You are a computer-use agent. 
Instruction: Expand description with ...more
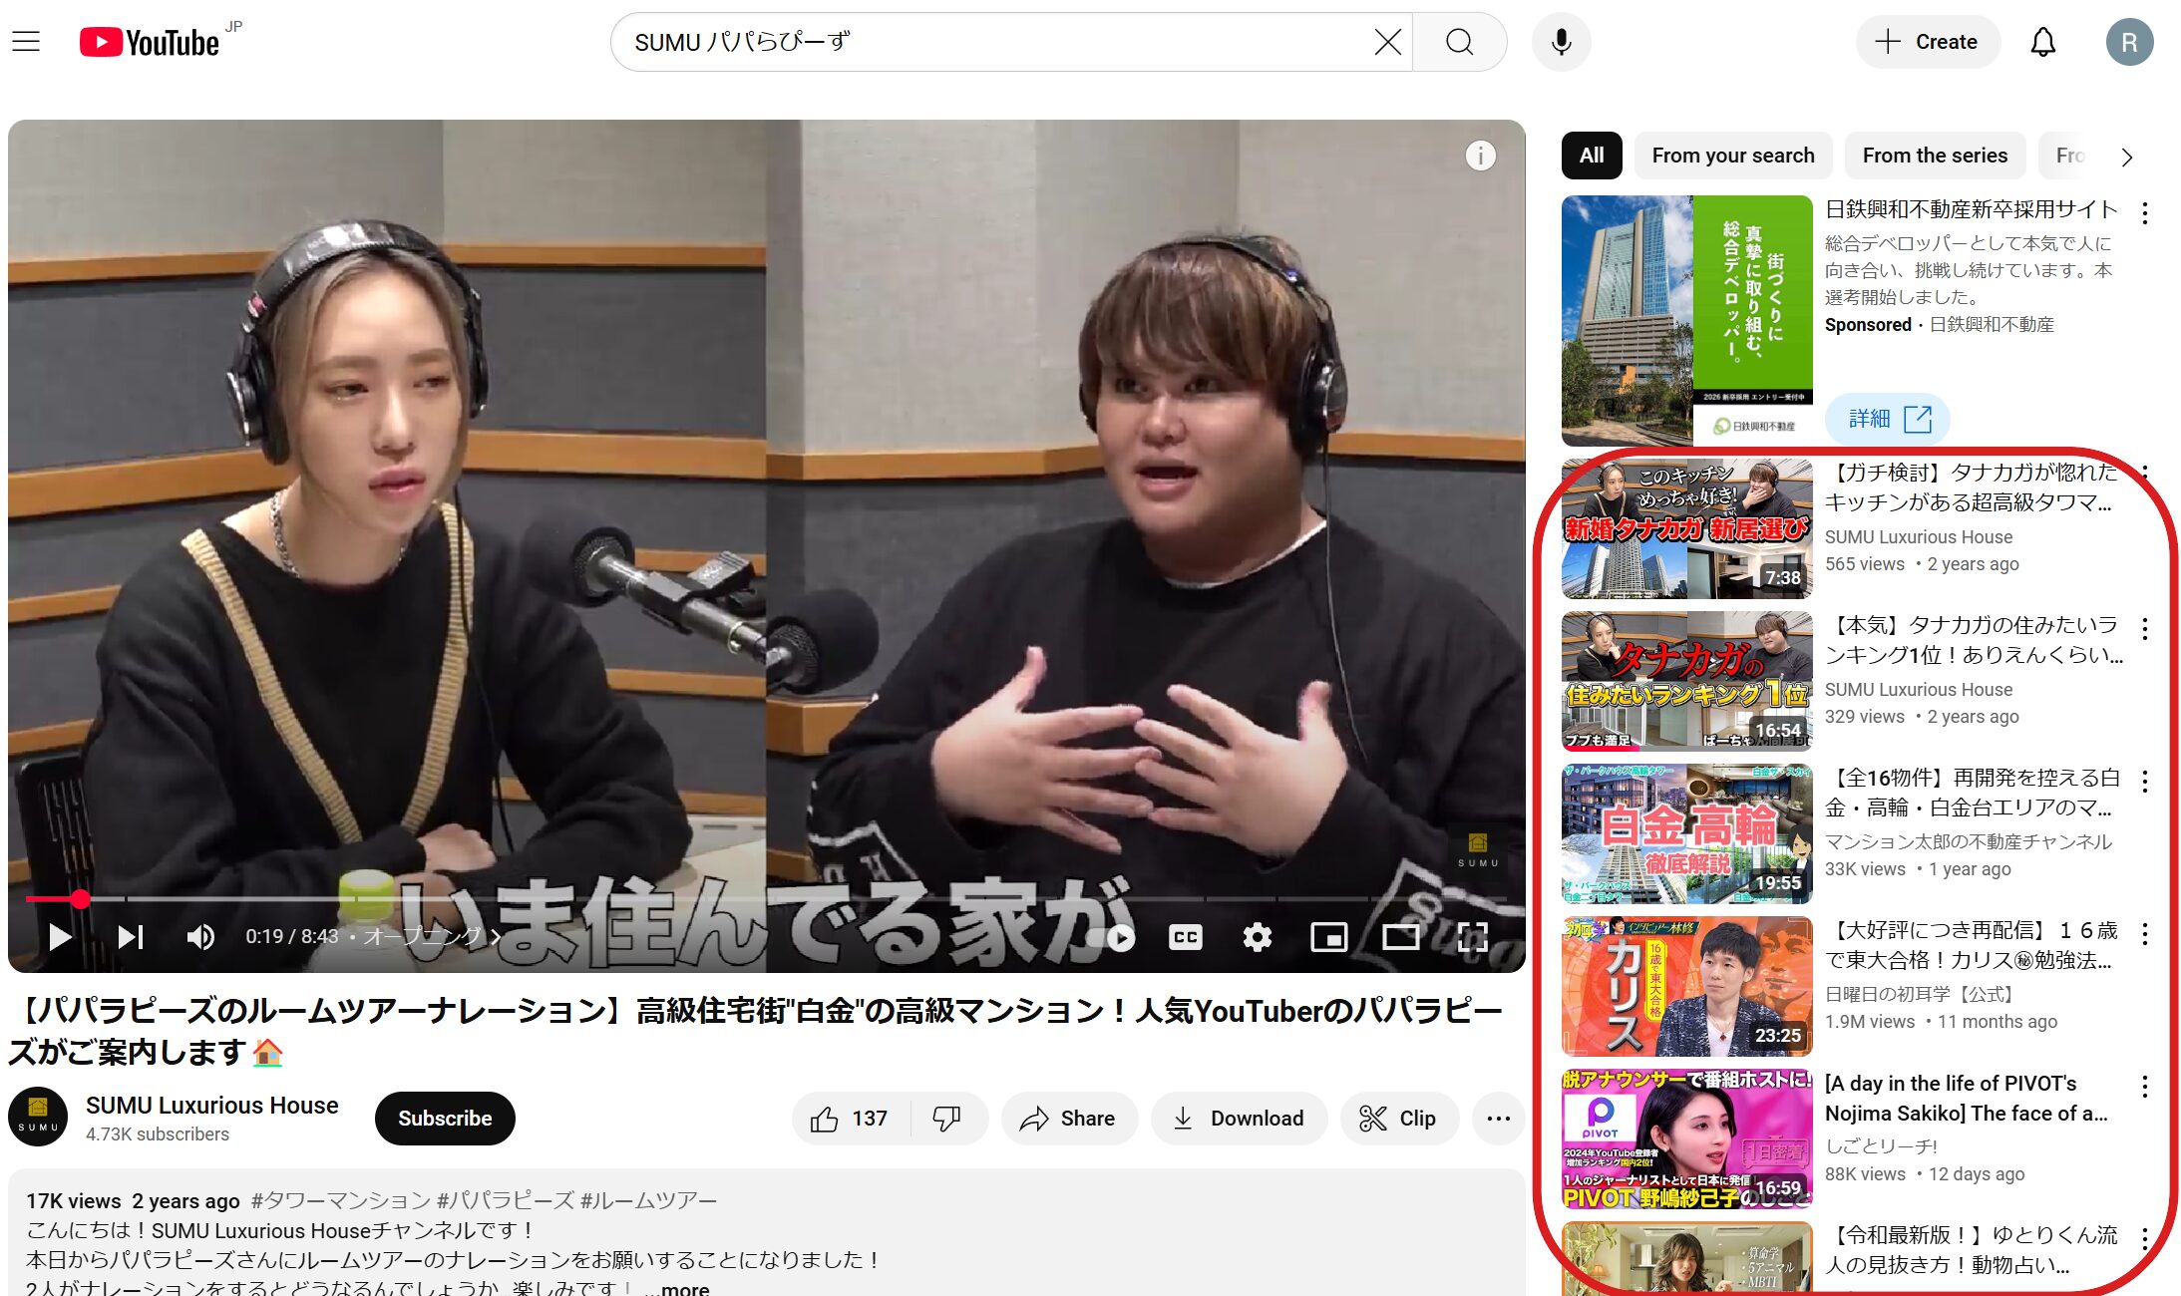tap(677, 1288)
